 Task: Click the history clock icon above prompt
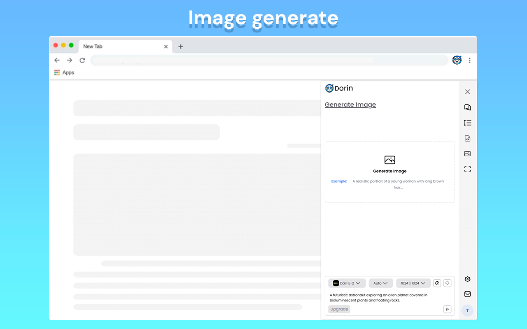437,283
